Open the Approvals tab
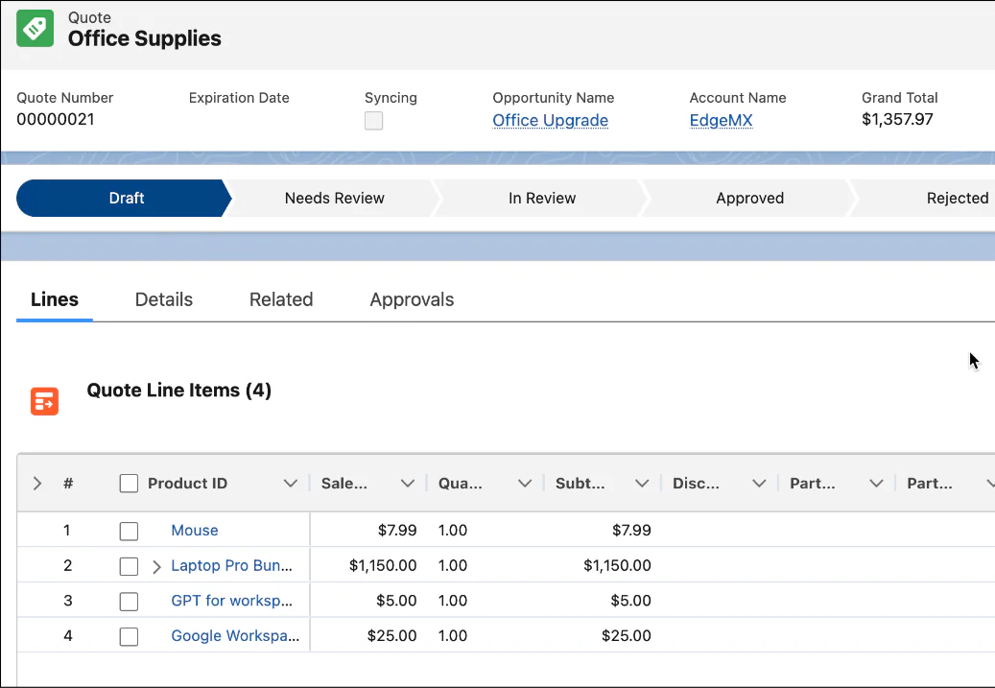Screen dimensions: 995x688 pos(412,299)
